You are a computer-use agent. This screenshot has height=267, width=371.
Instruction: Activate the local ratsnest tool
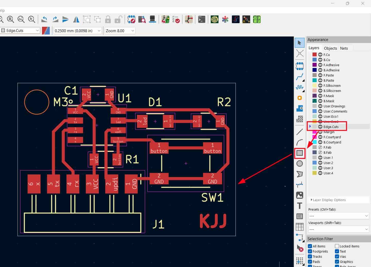coord(299,54)
